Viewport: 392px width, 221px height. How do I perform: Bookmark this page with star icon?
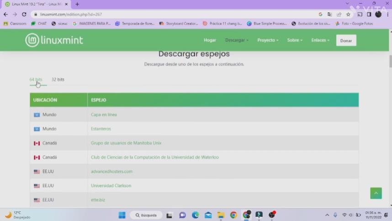click(348, 15)
